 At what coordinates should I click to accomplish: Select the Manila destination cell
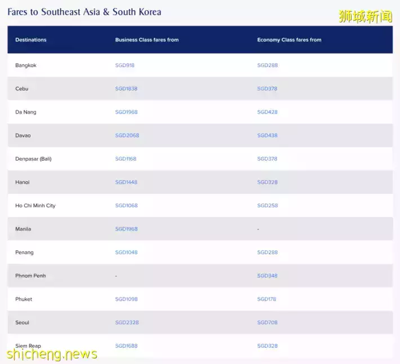(x=23, y=229)
